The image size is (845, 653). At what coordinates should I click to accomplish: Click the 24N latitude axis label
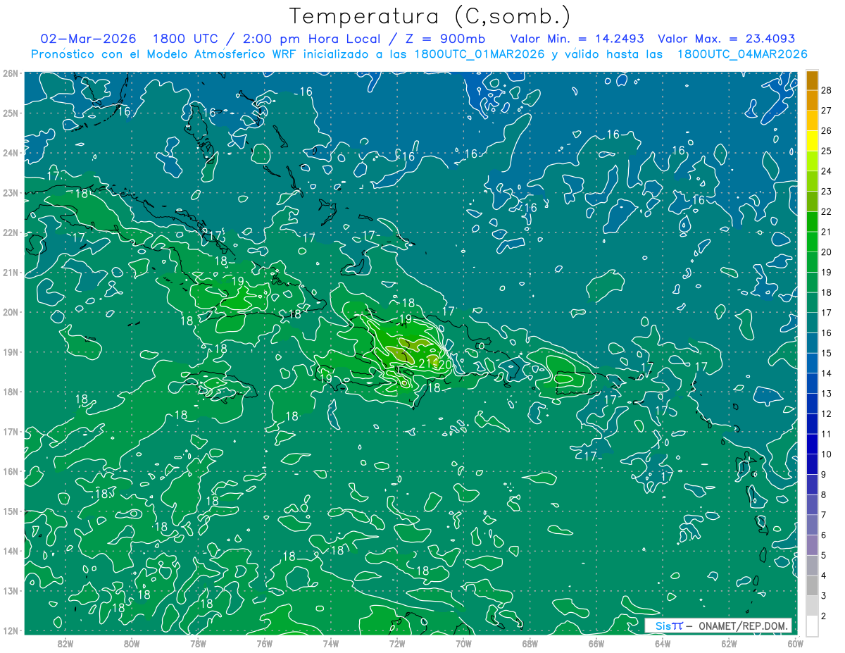pyautogui.click(x=10, y=153)
